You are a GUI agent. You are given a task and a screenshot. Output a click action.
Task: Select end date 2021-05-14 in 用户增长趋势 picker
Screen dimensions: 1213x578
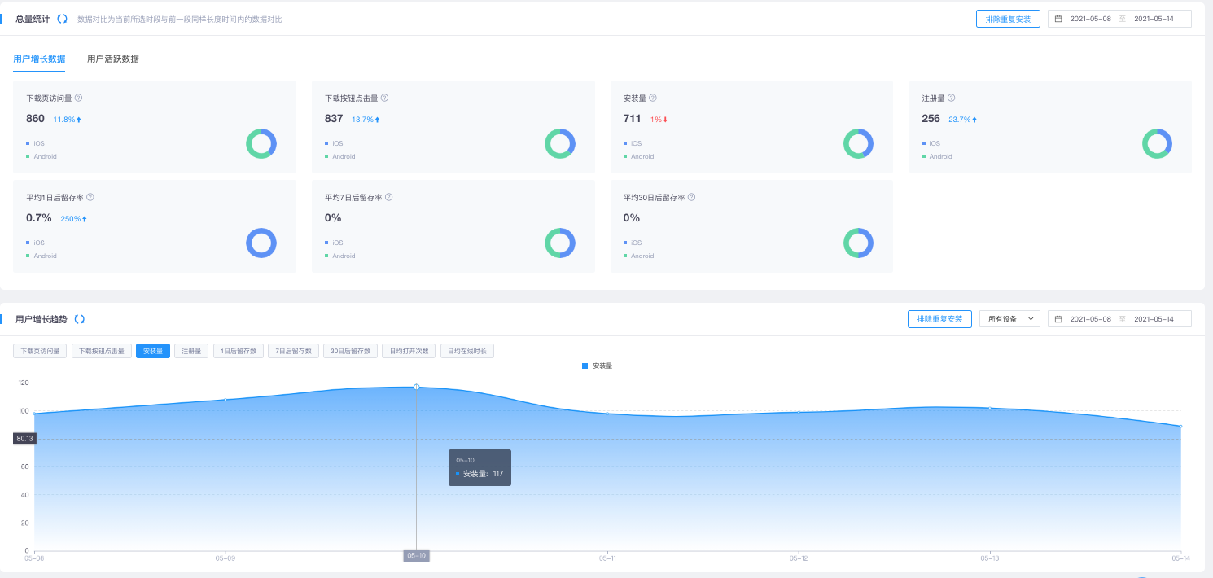(1154, 319)
